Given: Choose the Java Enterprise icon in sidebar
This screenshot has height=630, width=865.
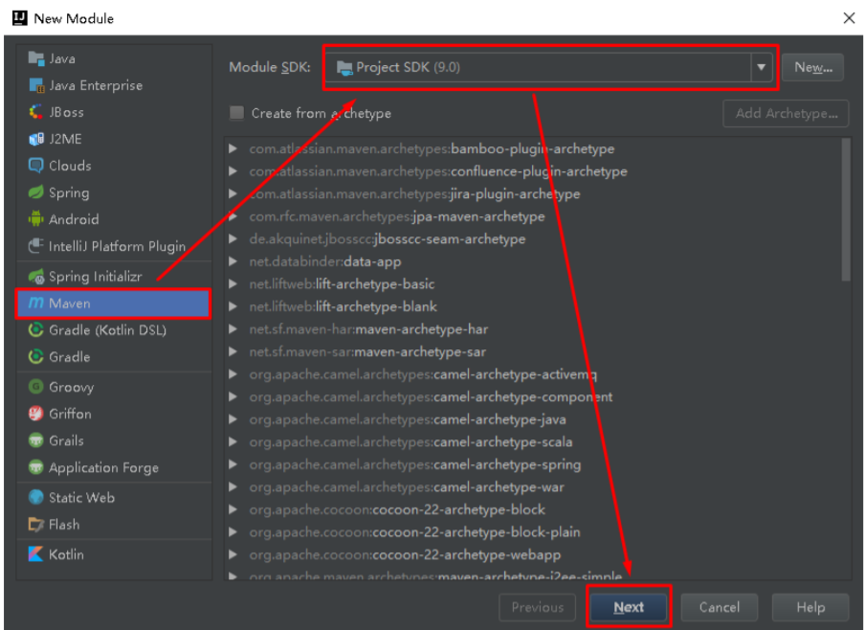Looking at the screenshot, I should pos(35,85).
